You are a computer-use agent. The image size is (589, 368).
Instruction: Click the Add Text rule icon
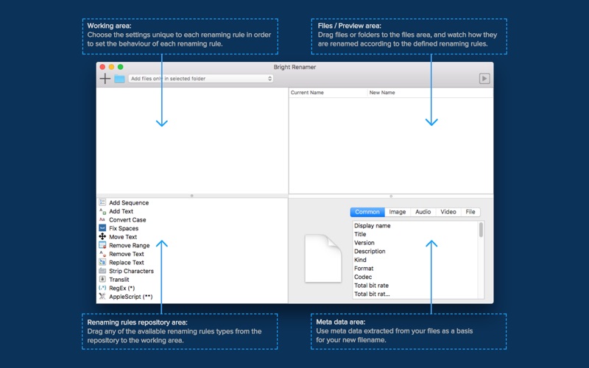click(x=102, y=211)
